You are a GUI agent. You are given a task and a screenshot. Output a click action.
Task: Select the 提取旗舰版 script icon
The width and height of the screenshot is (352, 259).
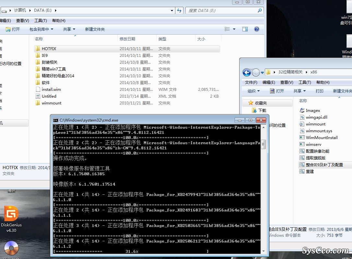click(302, 158)
